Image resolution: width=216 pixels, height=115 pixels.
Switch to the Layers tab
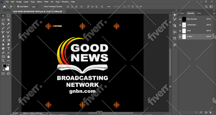[x=182, y=13]
